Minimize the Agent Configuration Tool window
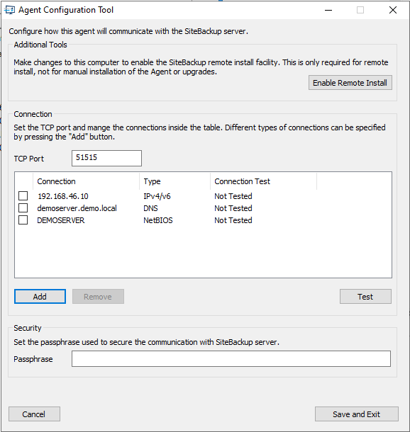The width and height of the screenshot is (410, 432). pyautogui.click(x=328, y=10)
